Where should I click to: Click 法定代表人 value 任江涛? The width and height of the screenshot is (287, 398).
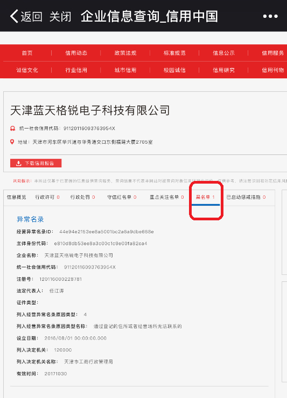pyautogui.click(x=57, y=291)
